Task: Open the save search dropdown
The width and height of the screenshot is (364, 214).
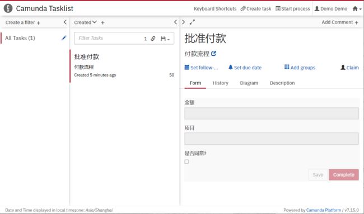Action: click(165, 39)
